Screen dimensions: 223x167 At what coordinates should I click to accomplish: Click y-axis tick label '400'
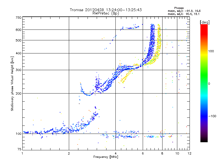coord(18,53)
